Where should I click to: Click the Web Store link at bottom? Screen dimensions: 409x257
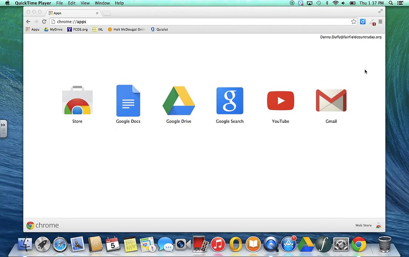tap(363, 225)
